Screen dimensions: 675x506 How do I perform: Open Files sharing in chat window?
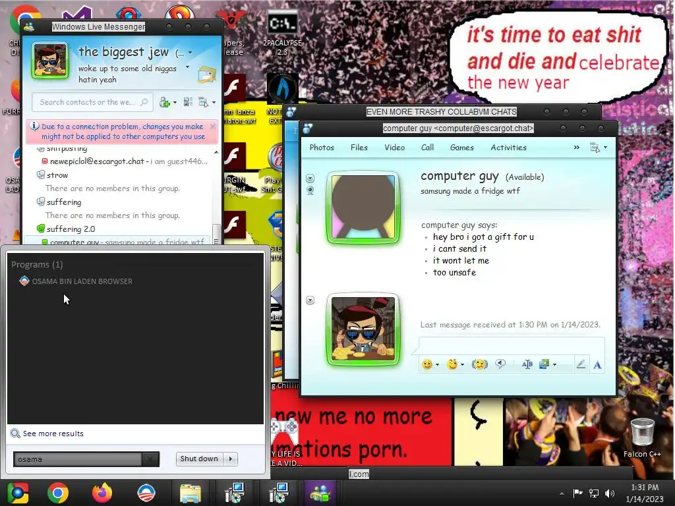(359, 147)
